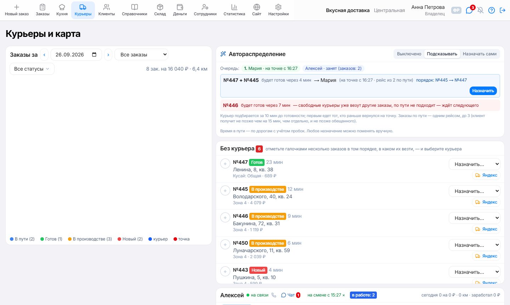Open the Все заказы dropdown

[141, 55]
